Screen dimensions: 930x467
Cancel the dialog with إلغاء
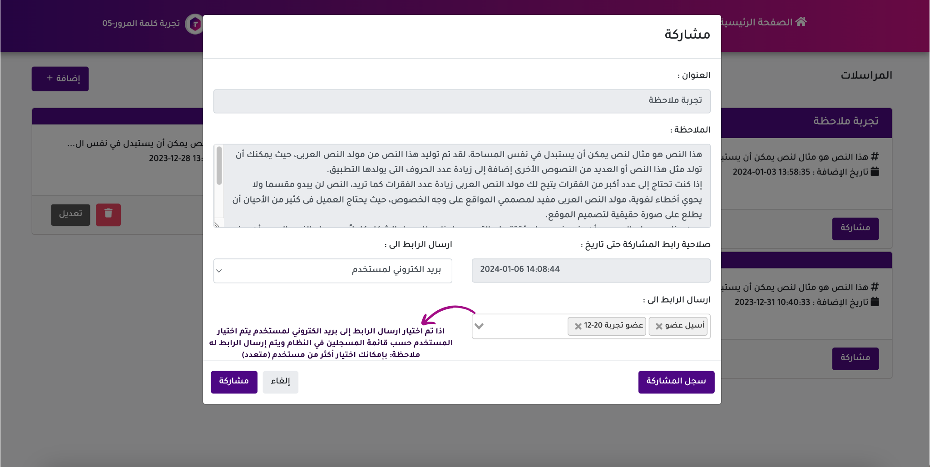pos(280,382)
